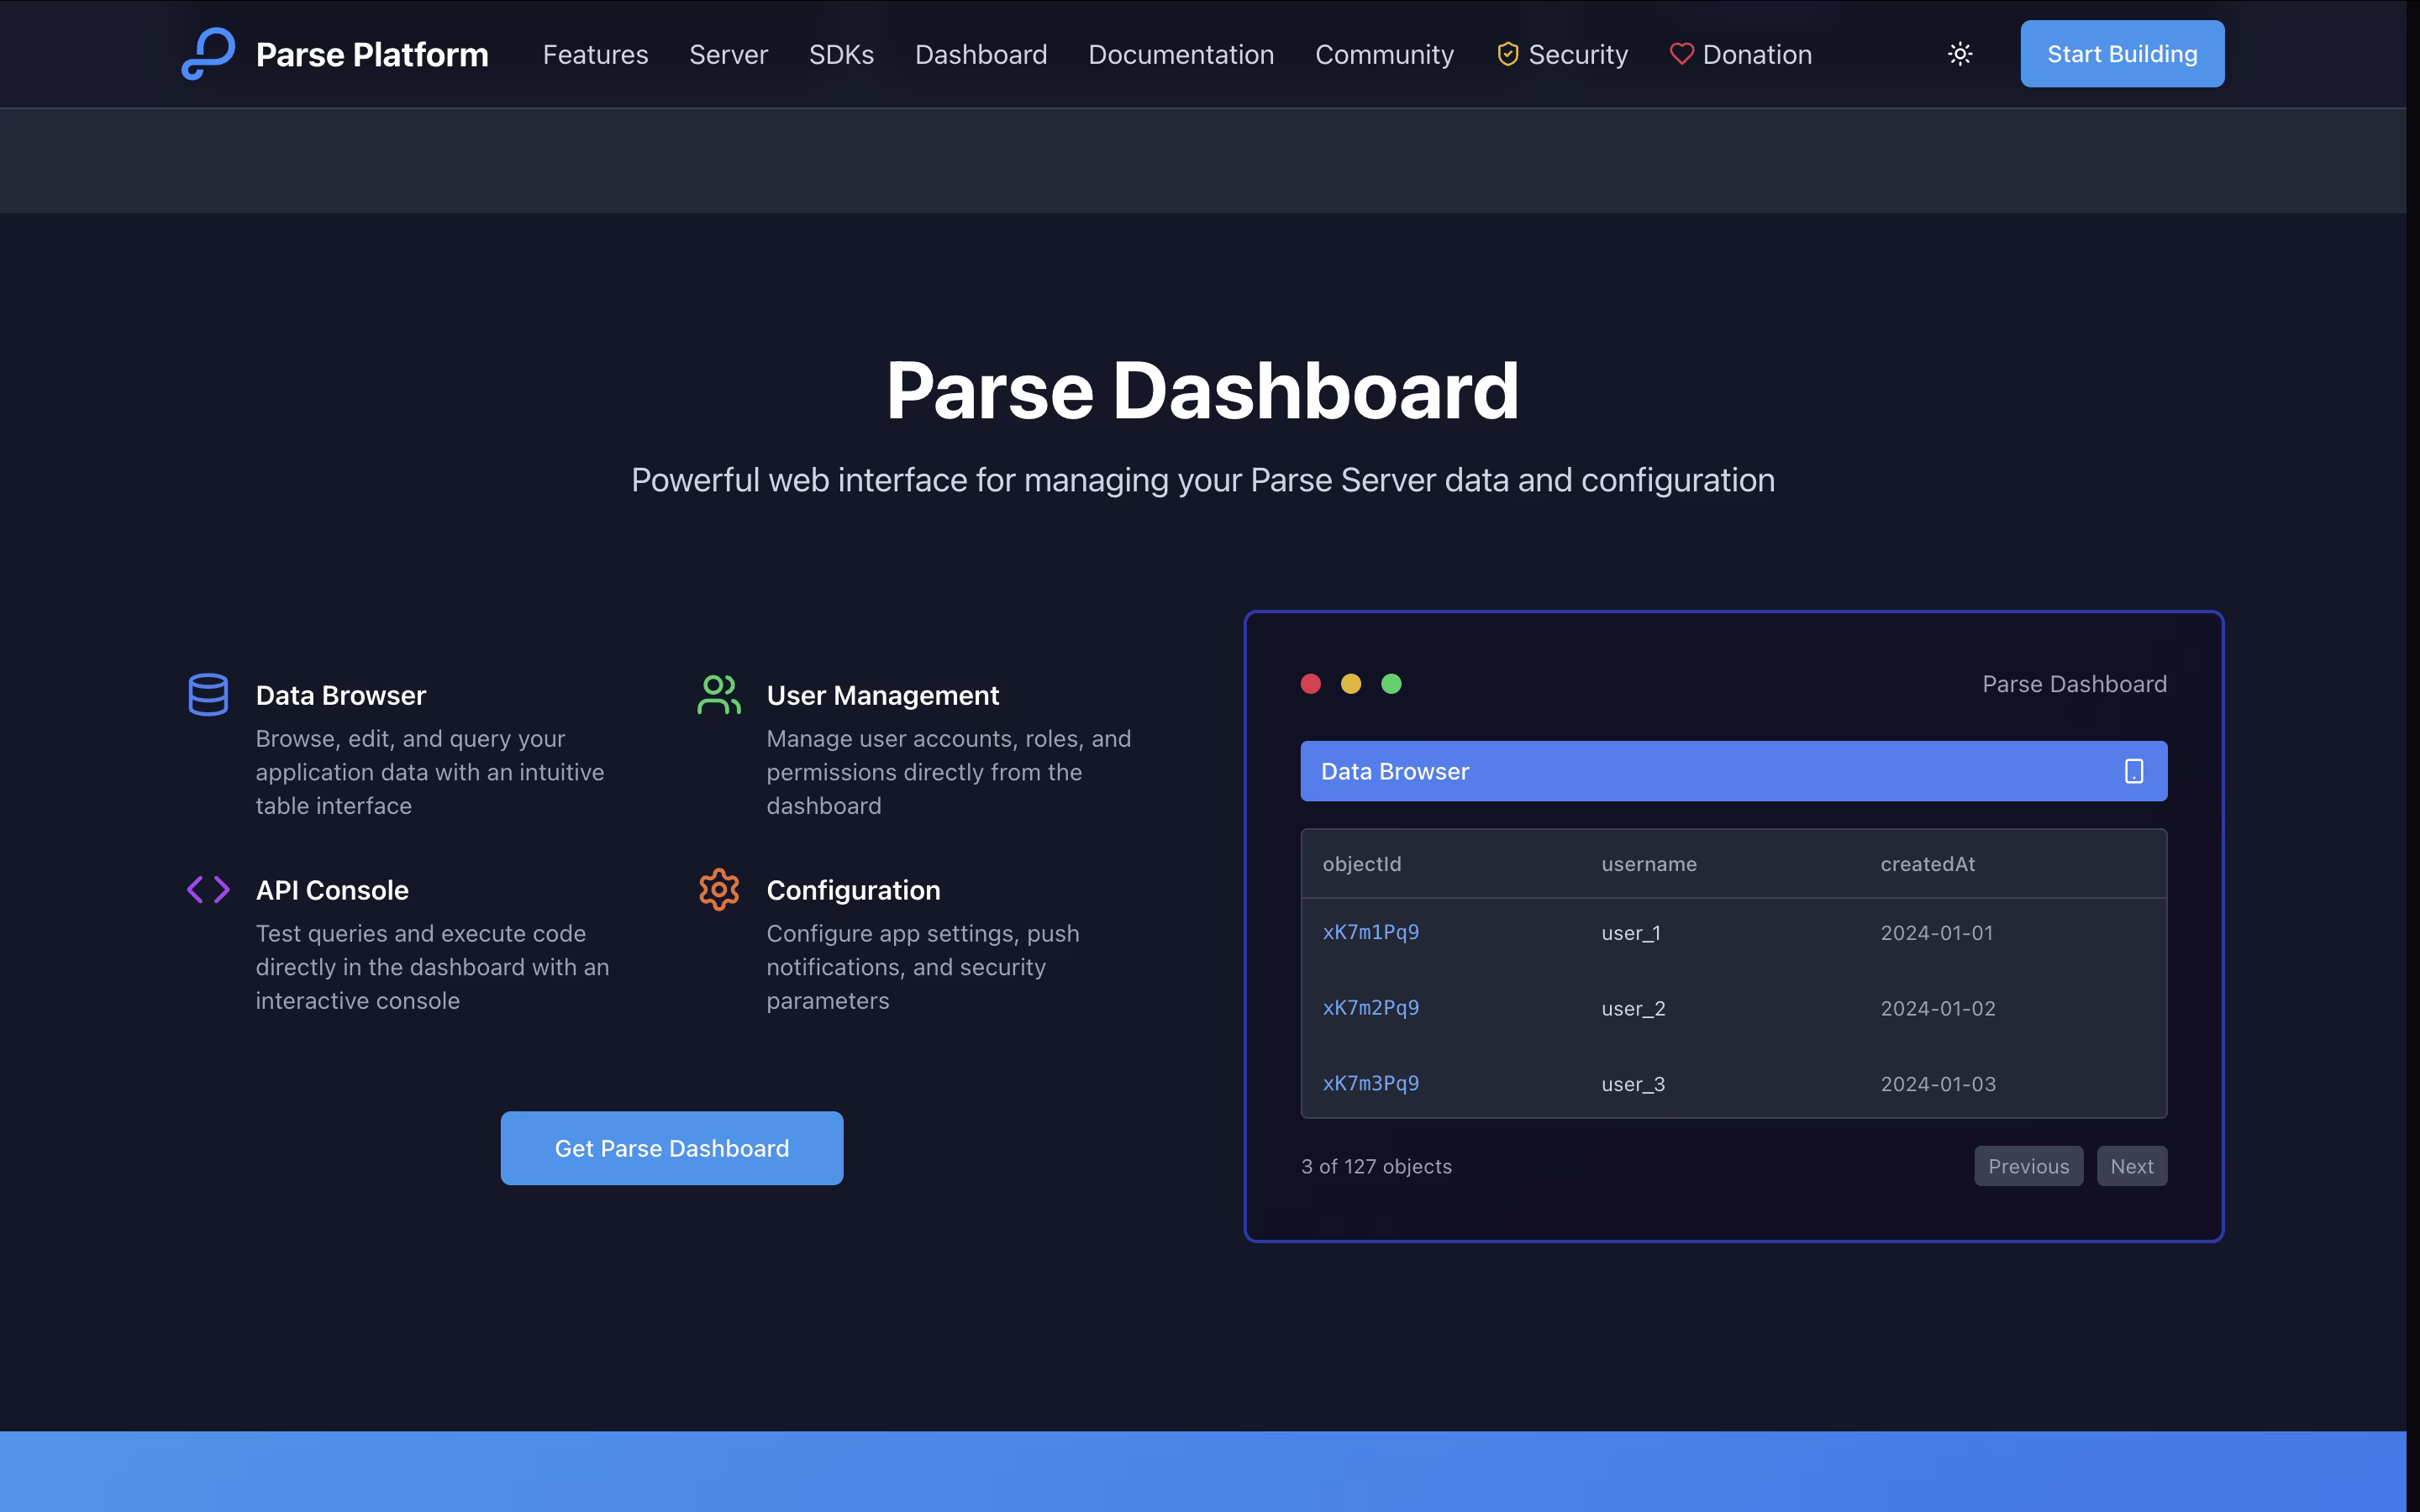The image size is (2420, 1512).
Task: Select the username column header
Action: pyautogui.click(x=1648, y=864)
